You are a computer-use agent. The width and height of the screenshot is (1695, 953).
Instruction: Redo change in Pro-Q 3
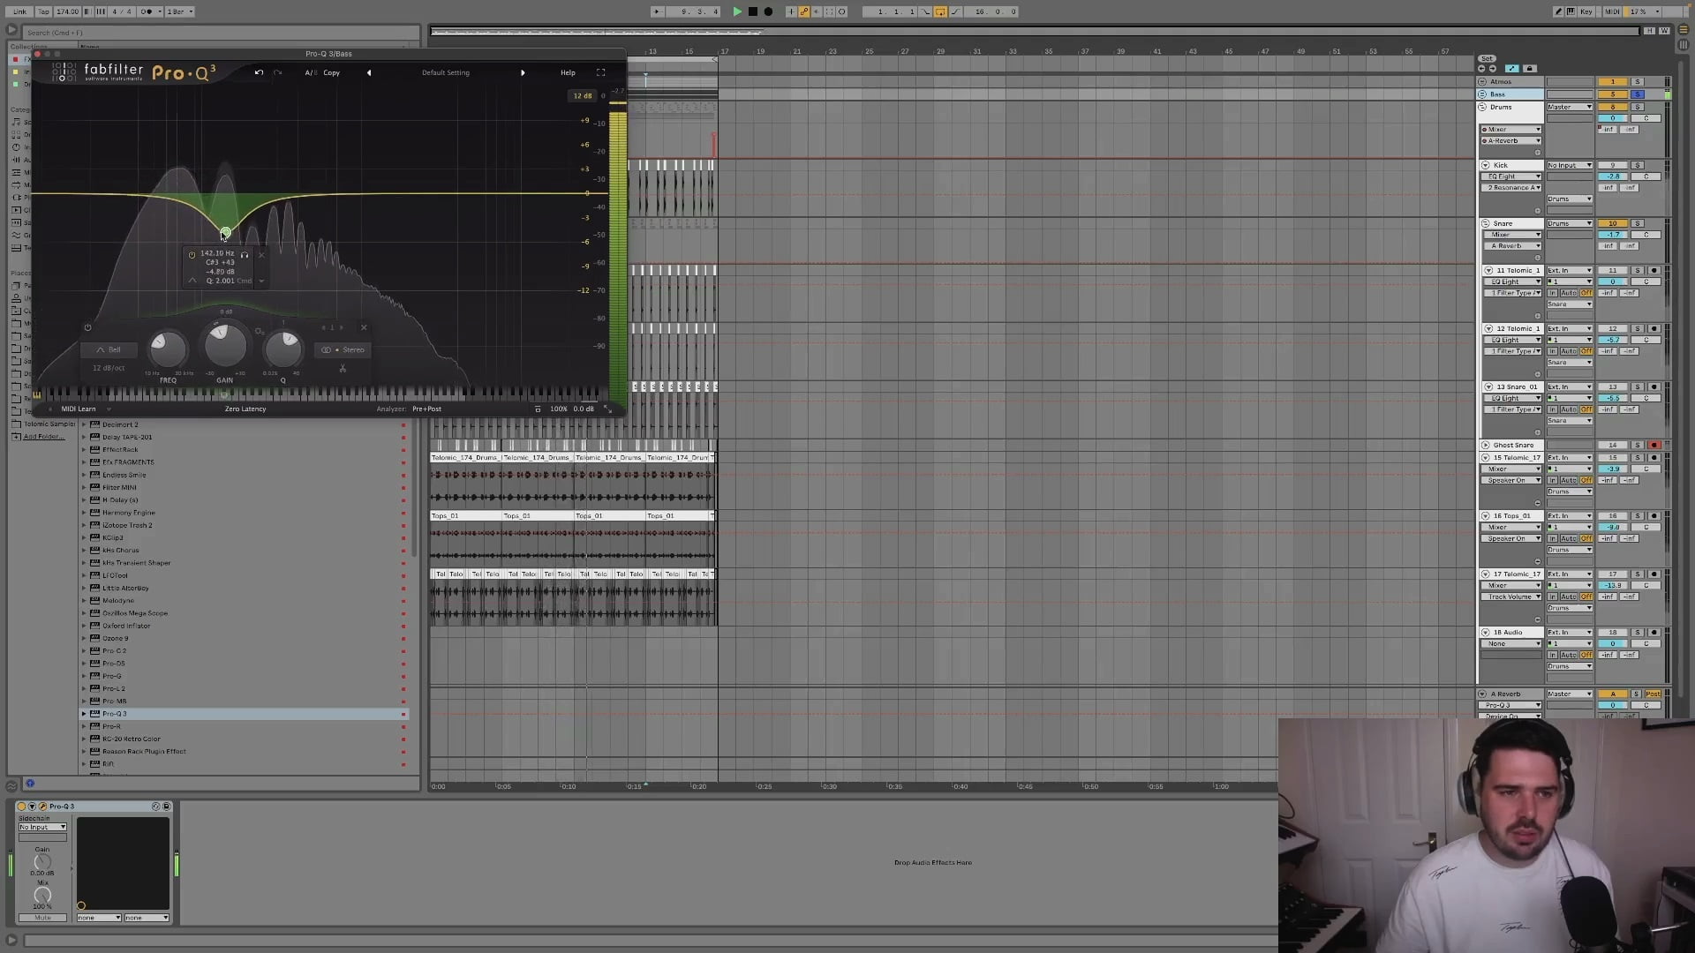(x=277, y=72)
